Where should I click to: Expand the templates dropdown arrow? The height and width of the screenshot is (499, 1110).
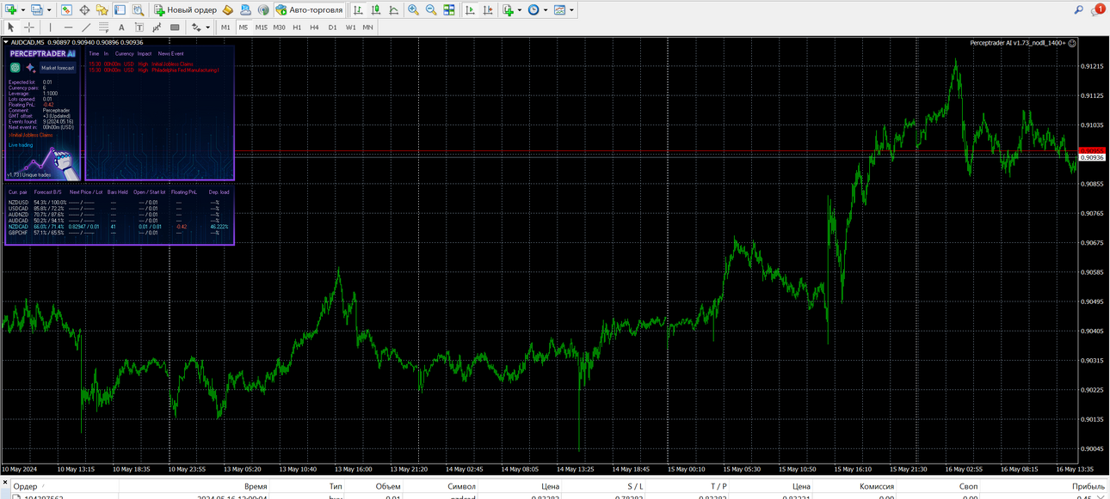[x=571, y=10]
